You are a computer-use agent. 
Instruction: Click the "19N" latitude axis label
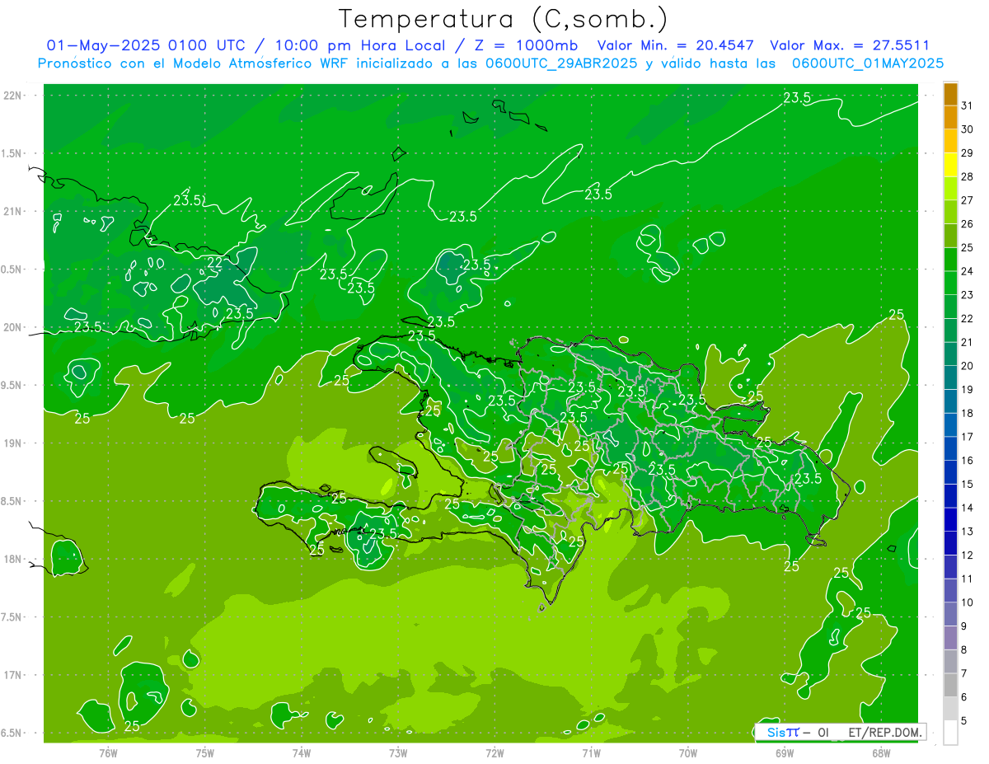12,443
